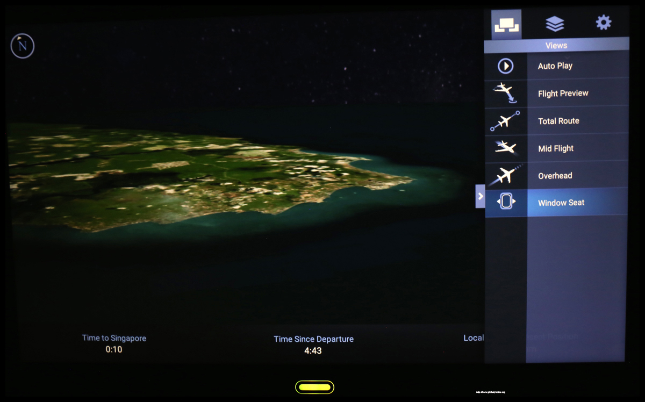Open the Views panel tab icon
The height and width of the screenshot is (402, 645).
tap(506, 24)
